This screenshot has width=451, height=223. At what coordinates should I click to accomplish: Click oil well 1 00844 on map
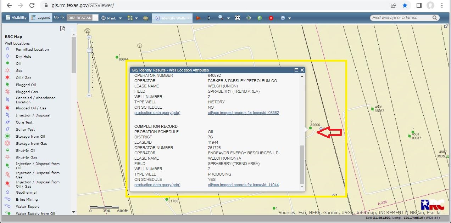tap(117, 57)
